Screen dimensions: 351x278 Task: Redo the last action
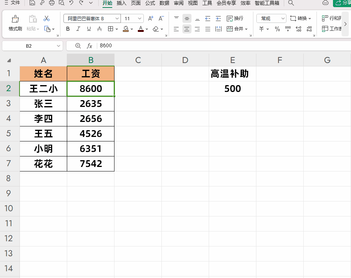click(81, 3)
